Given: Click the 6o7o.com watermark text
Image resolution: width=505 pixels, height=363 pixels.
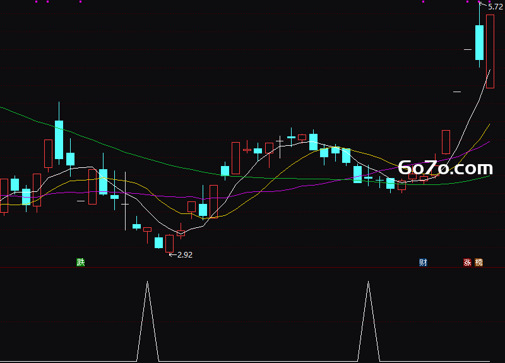Looking at the screenshot, I should click(446, 168).
